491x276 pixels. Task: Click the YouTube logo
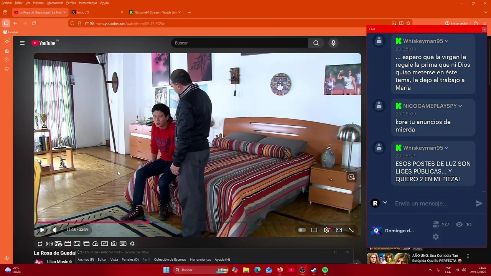pyautogui.click(x=44, y=43)
